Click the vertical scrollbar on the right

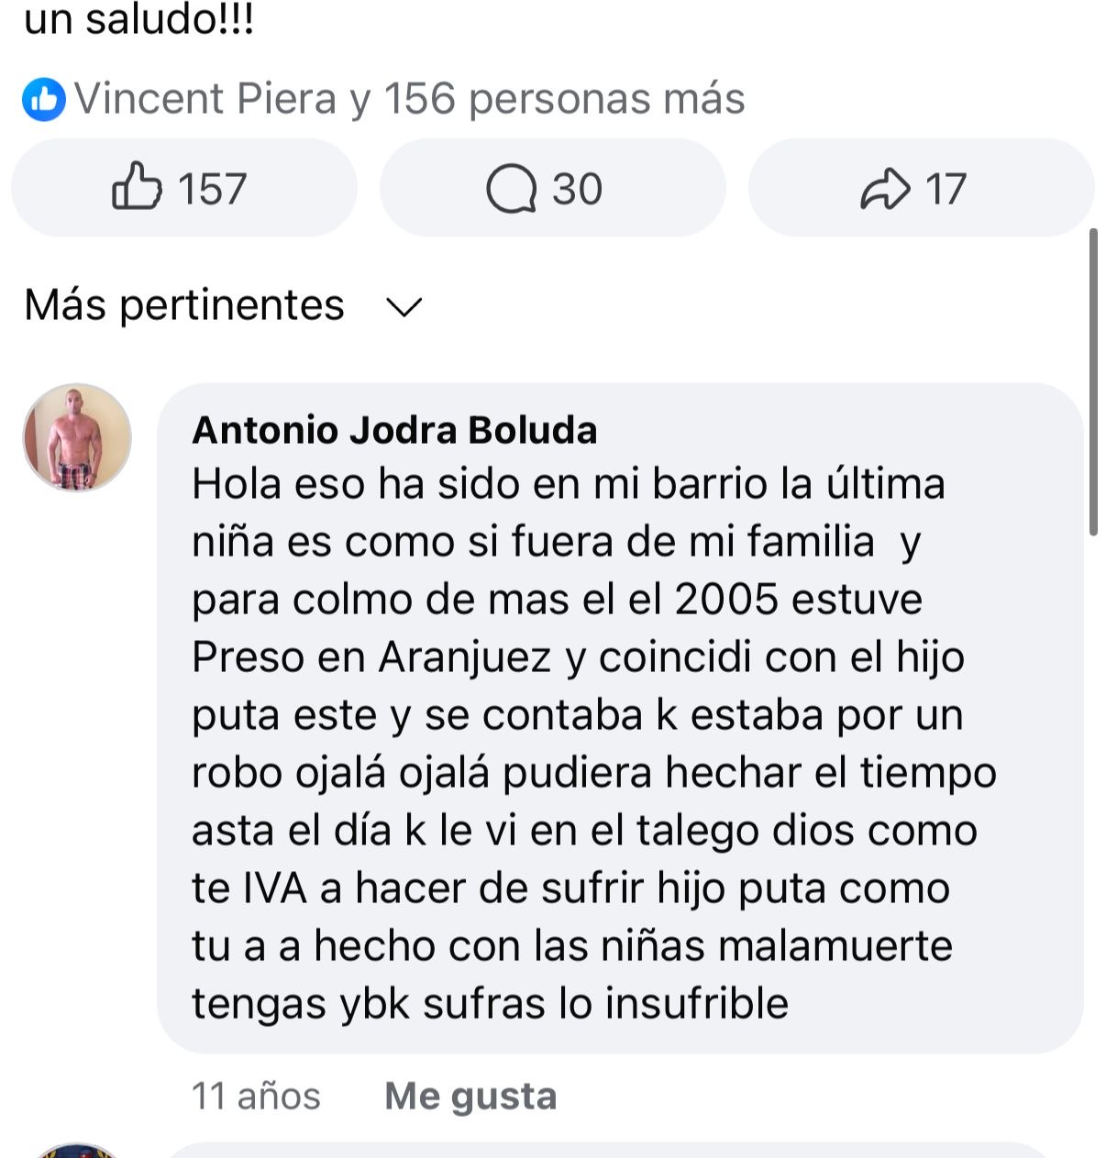coord(1093,381)
